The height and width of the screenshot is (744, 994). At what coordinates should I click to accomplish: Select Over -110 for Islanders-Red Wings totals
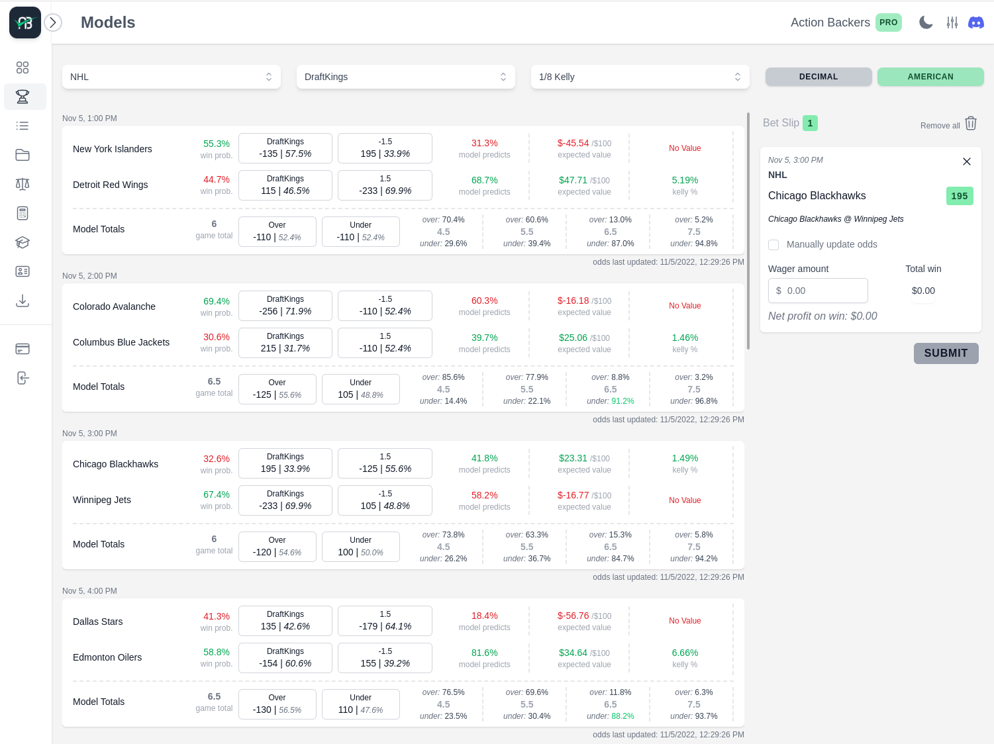277,232
